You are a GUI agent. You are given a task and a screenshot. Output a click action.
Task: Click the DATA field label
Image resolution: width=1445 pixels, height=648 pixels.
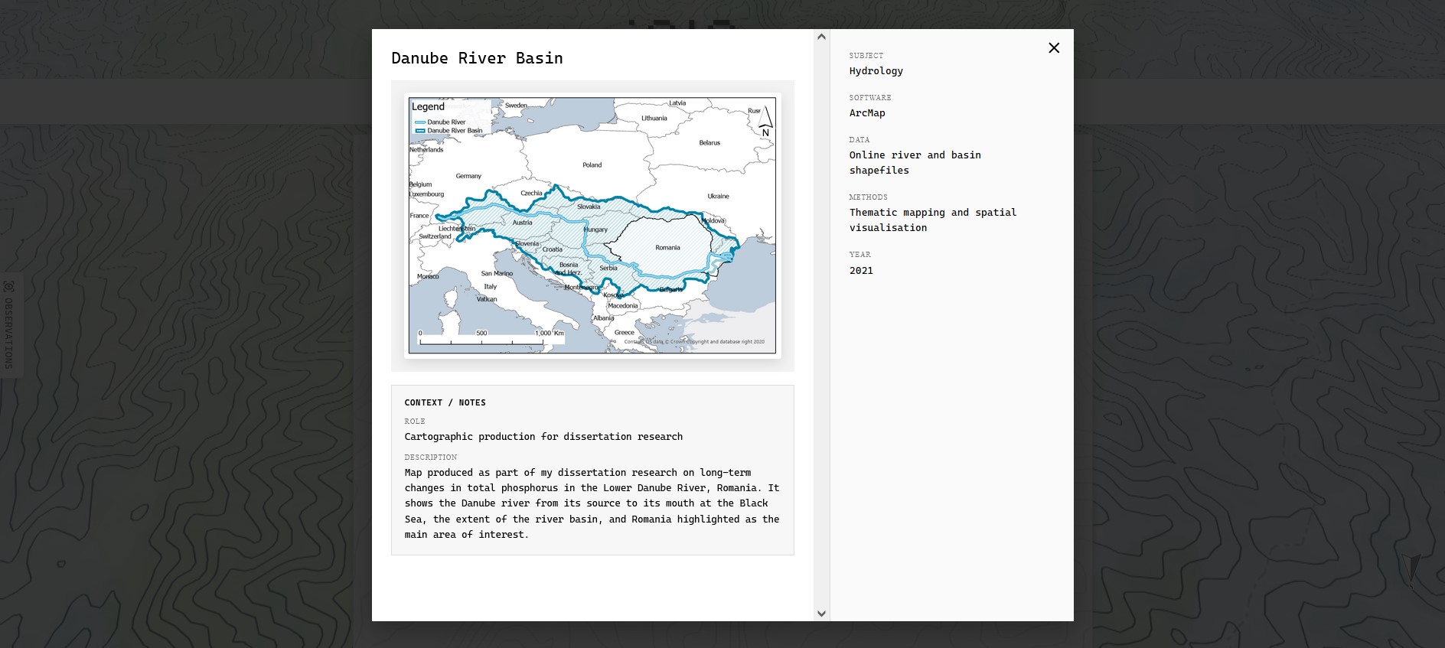click(x=859, y=140)
